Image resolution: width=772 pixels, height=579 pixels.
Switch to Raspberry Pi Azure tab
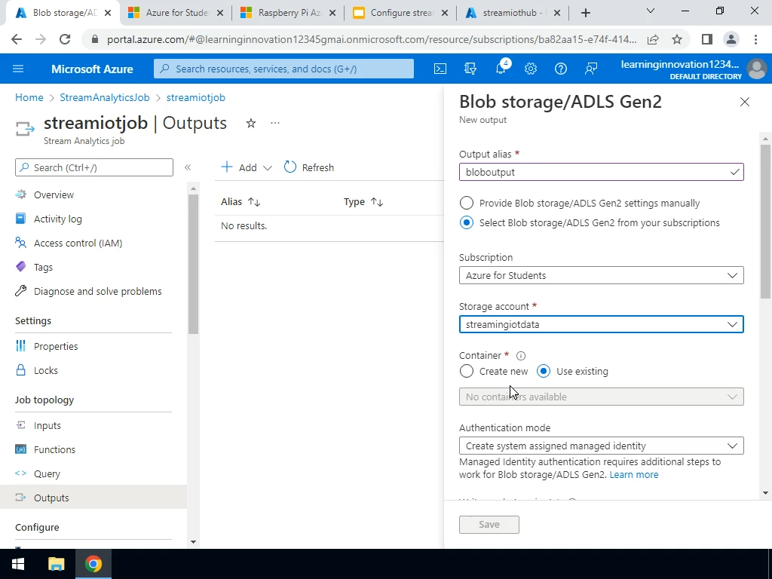pos(288,14)
